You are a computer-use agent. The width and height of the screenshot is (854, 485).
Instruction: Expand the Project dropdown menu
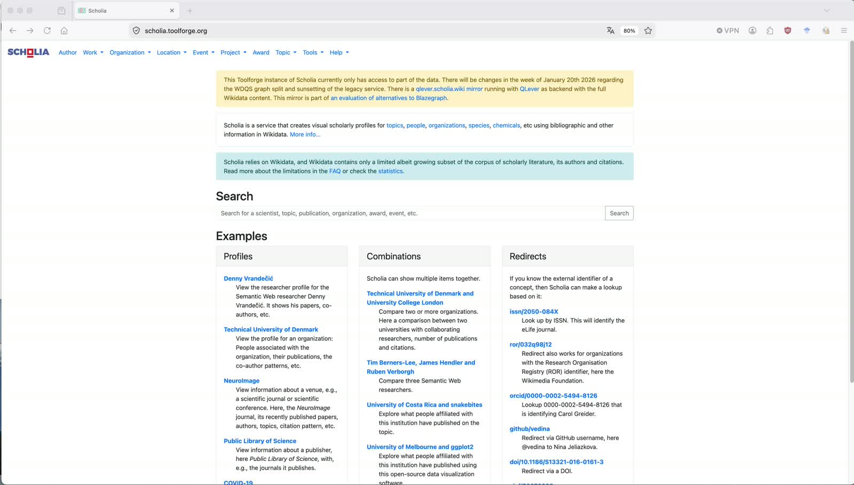tap(234, 52)
